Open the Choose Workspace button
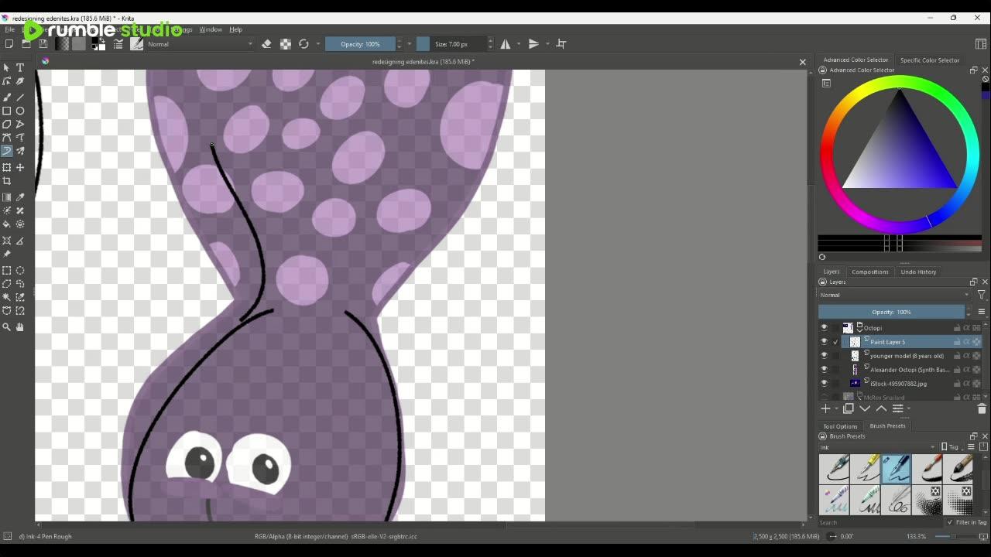Viewport: 991px width, 557px height. (x=981, y=44)
